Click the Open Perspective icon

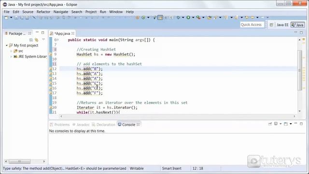tap(271, 25)
